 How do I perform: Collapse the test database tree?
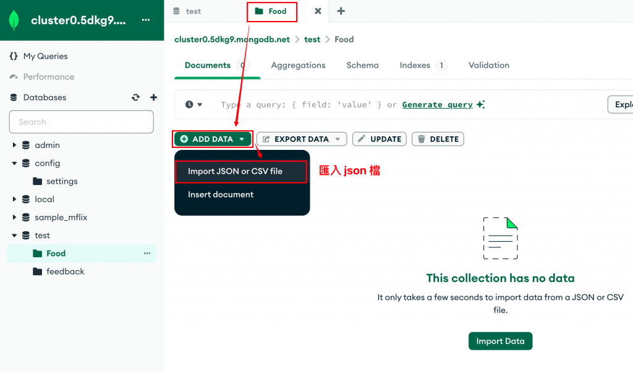(x=14, y=236)
